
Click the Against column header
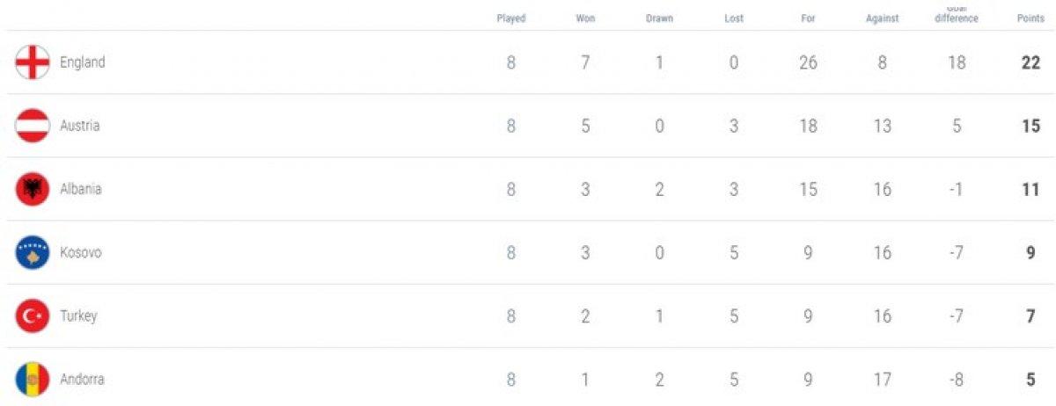pyautogui.click(x=882, y=18)
